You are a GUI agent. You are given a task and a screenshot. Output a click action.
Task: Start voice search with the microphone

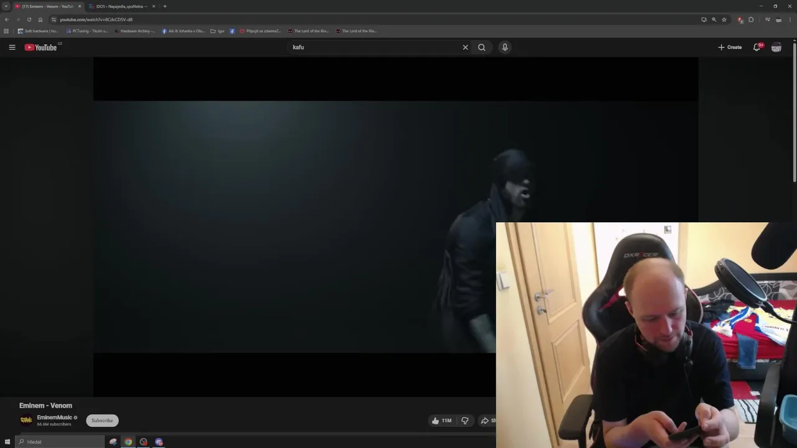pos(505,47)
